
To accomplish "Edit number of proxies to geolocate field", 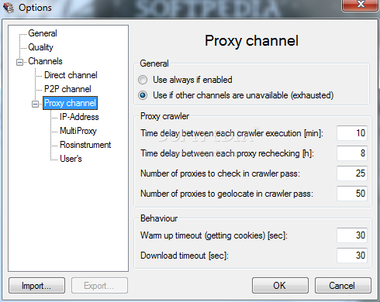I will click(352, 194).
